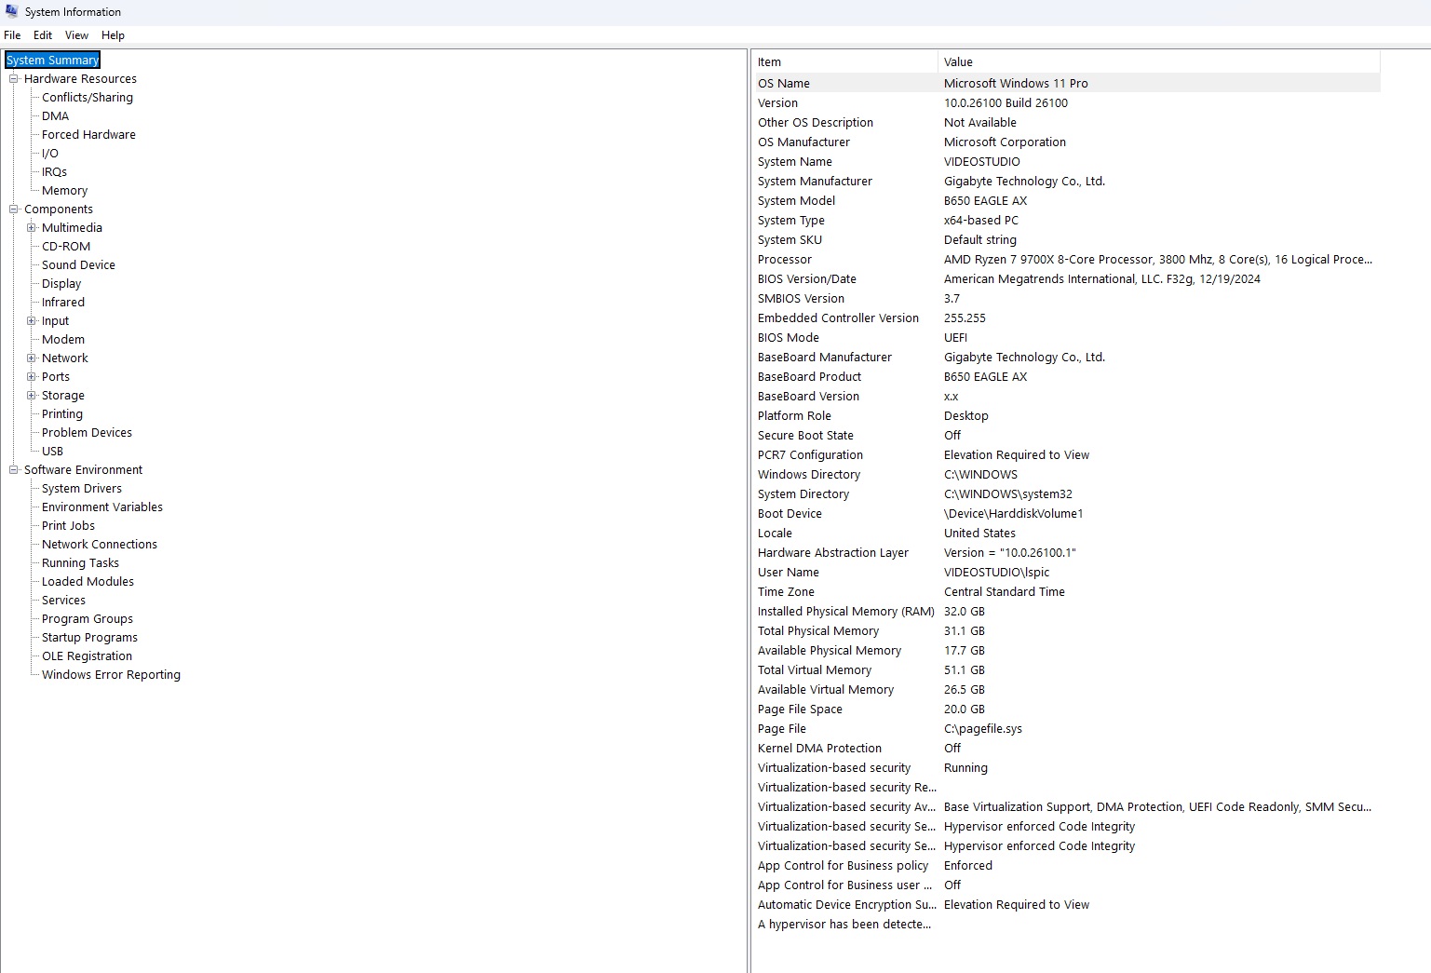Expand the Ports node
Viewport: 1431px width, 973px height.
point(32,377)
